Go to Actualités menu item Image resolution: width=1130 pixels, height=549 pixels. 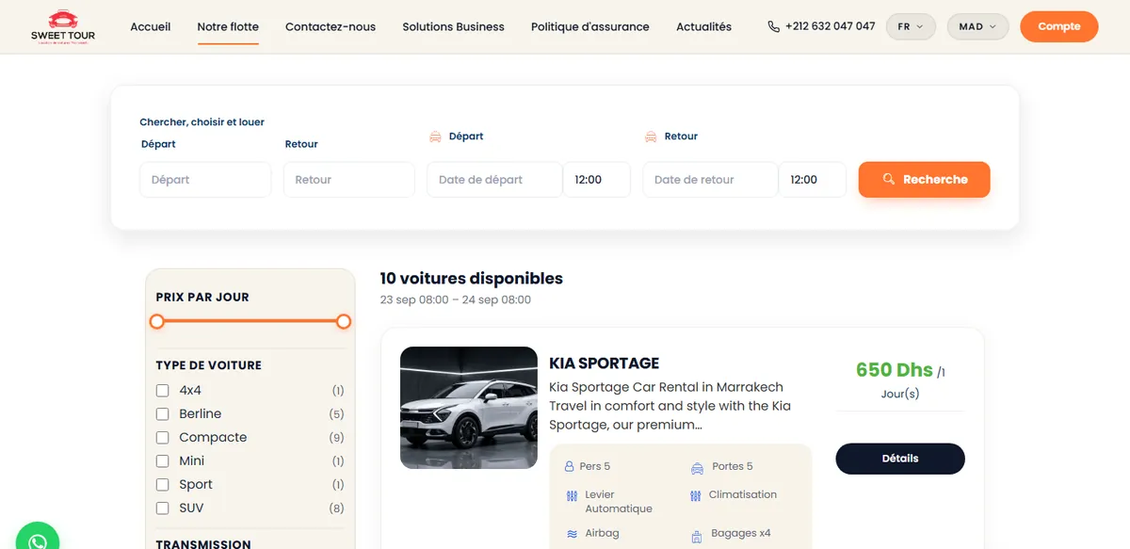tap(703, 26)
